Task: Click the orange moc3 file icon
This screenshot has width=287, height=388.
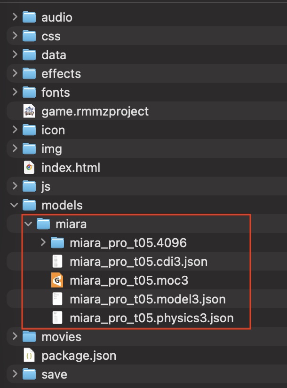Action: click(x=57, y=280)
